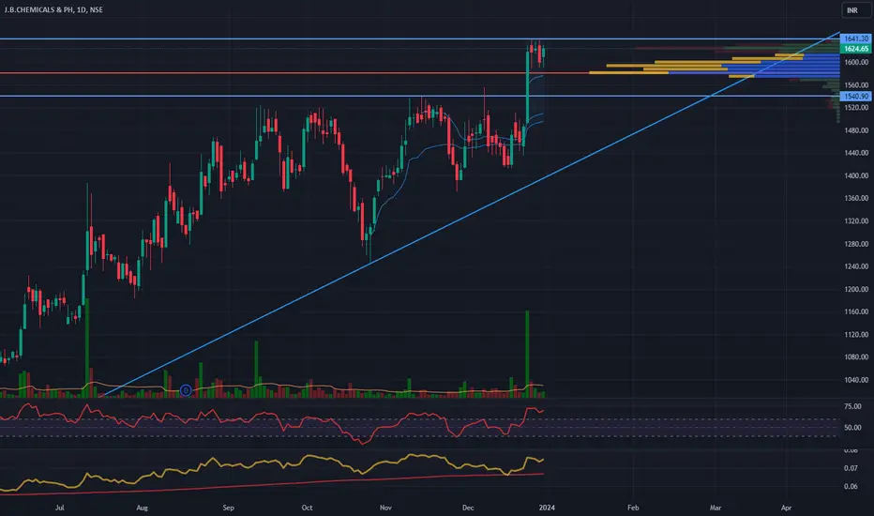Click the dividend D marker on chart

coord(186,390)
